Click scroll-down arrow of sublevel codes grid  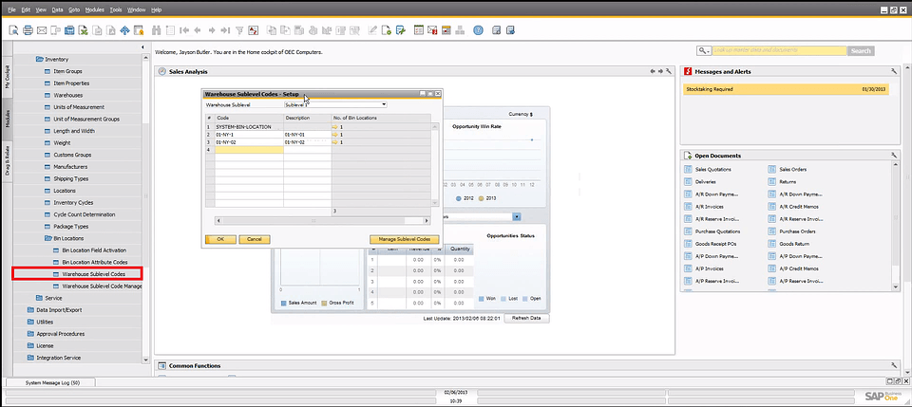tap(434, 202)
